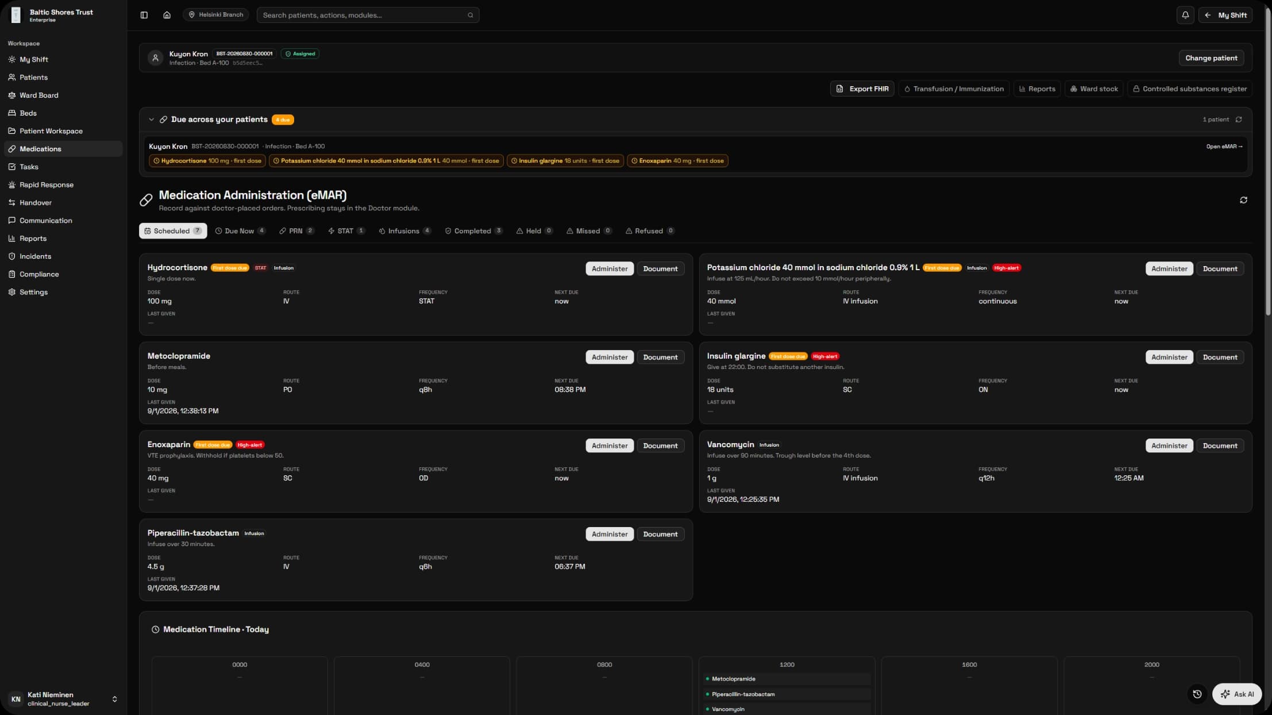Go to Ward Board in sidebar
Image resolution: width=1272 pixels, height=715 pixels.
point(63,95)
